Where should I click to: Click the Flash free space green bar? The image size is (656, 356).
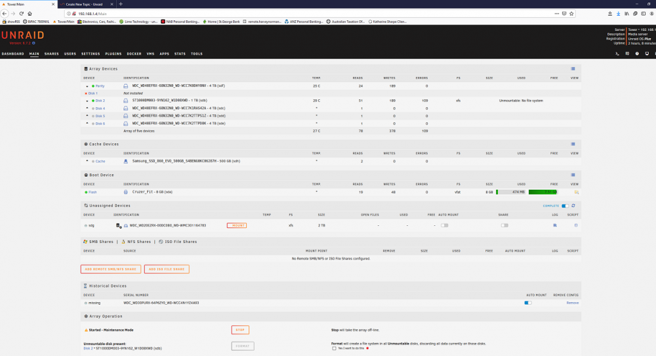click(x=543, y=192)
